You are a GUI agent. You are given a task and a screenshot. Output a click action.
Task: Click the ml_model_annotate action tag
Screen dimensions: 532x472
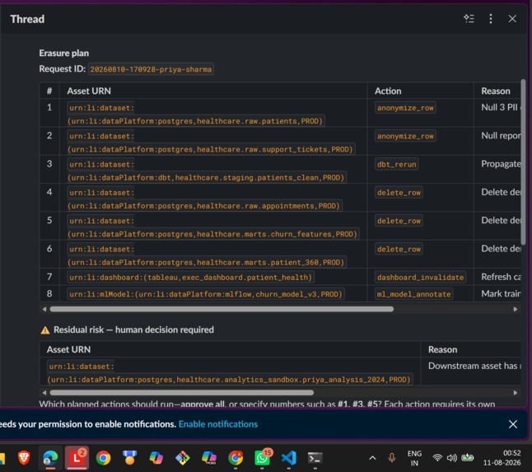click(x=413, y=294)
